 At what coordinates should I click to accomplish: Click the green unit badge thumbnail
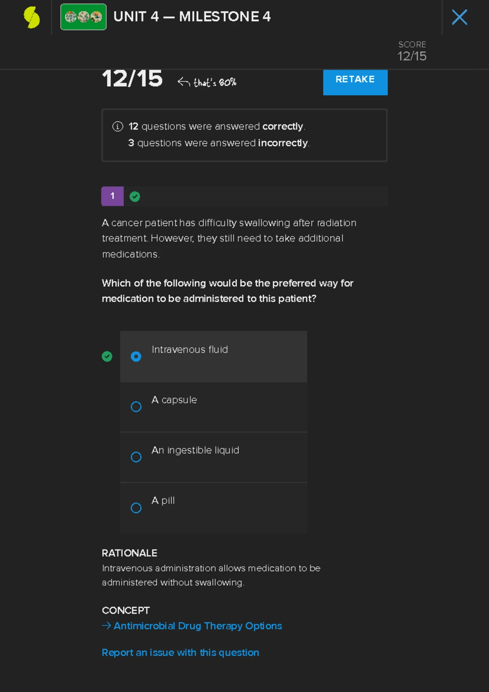(x=84, y=17)
